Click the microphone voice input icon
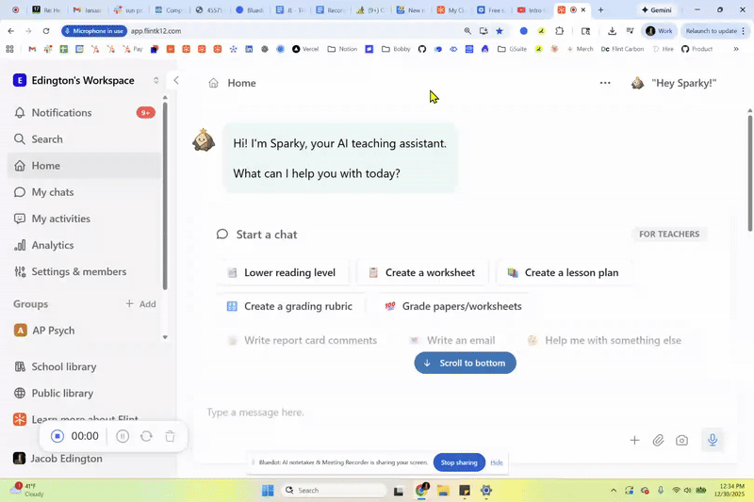 (713, 440)
